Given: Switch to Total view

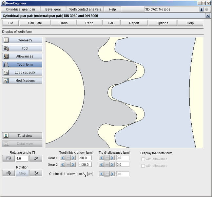Looking at the screenshot, I should [22, 136].
